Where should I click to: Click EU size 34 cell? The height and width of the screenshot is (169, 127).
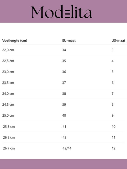click(x=64, y=50)
